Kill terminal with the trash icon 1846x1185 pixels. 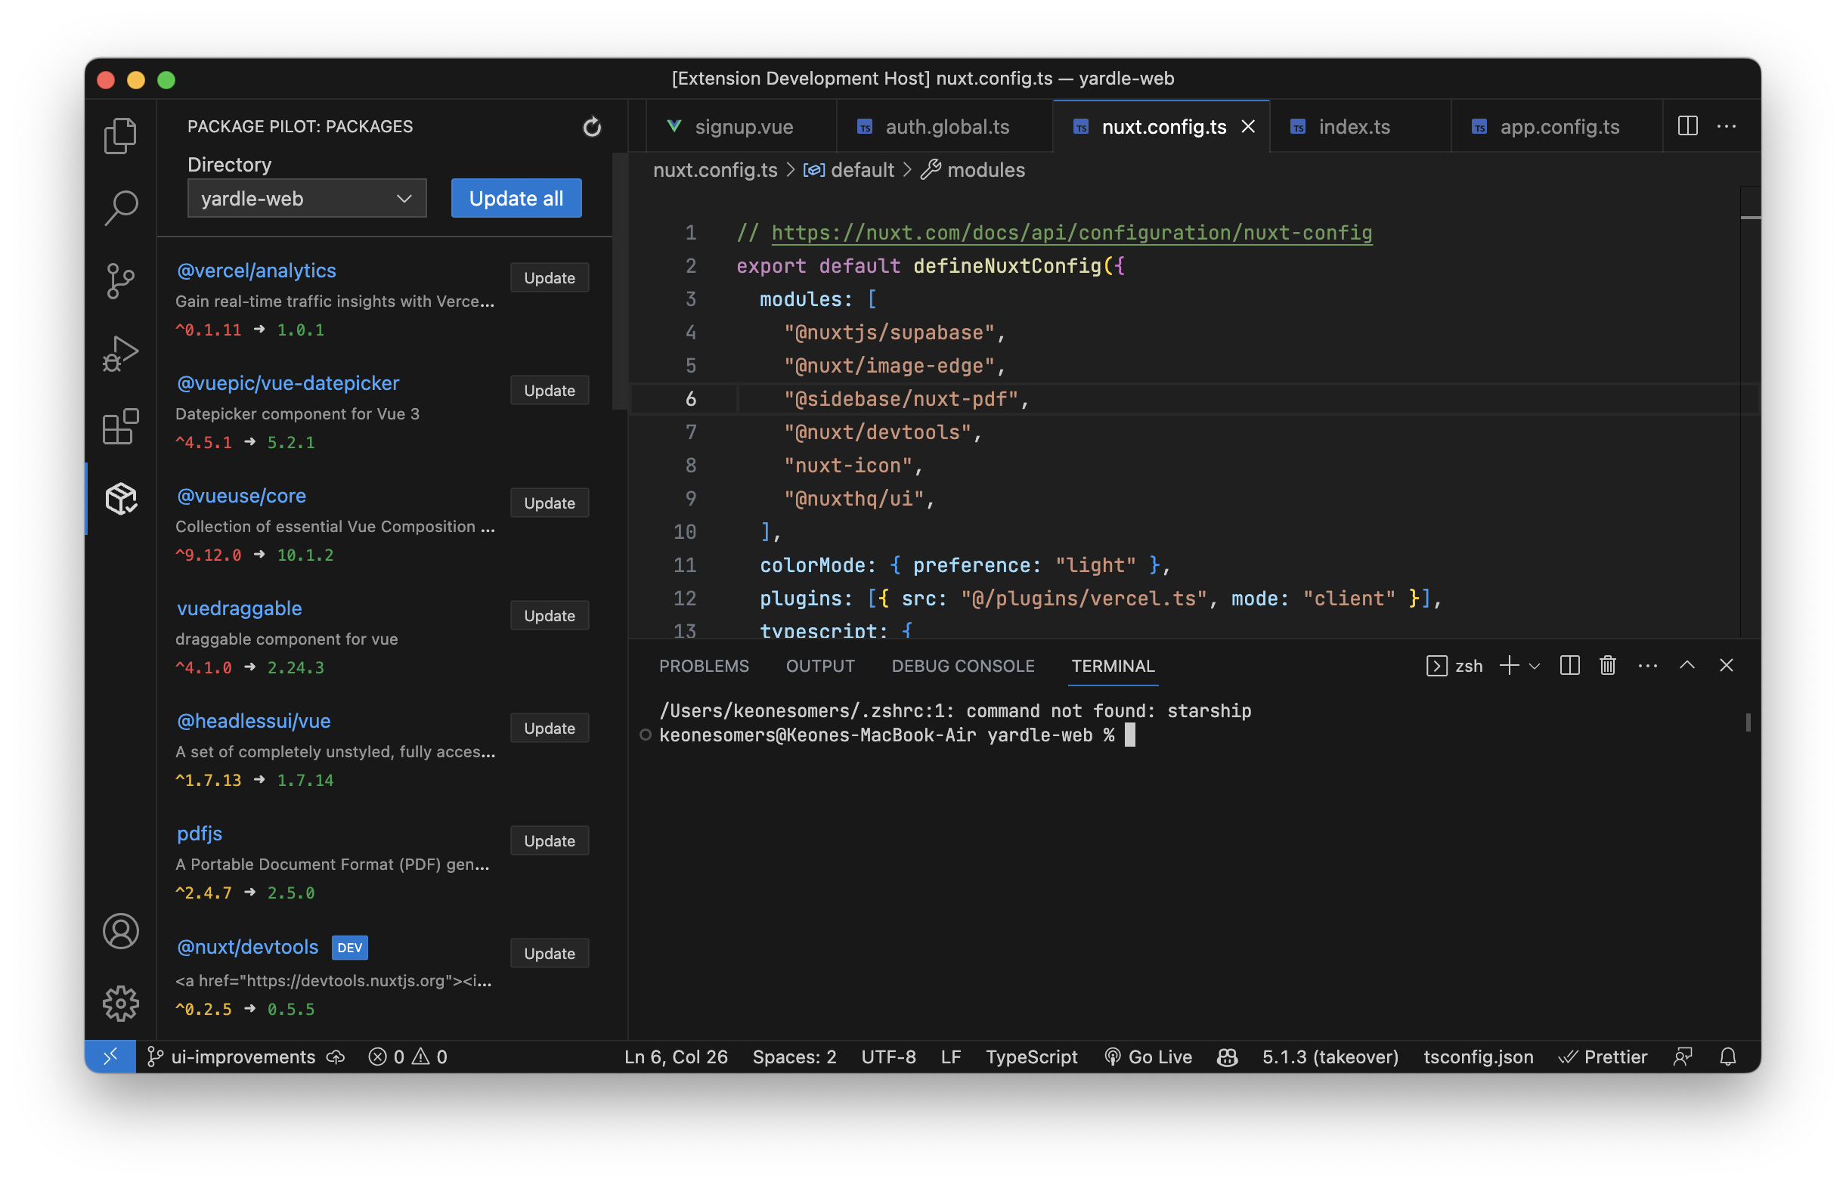coord(1606,666)
